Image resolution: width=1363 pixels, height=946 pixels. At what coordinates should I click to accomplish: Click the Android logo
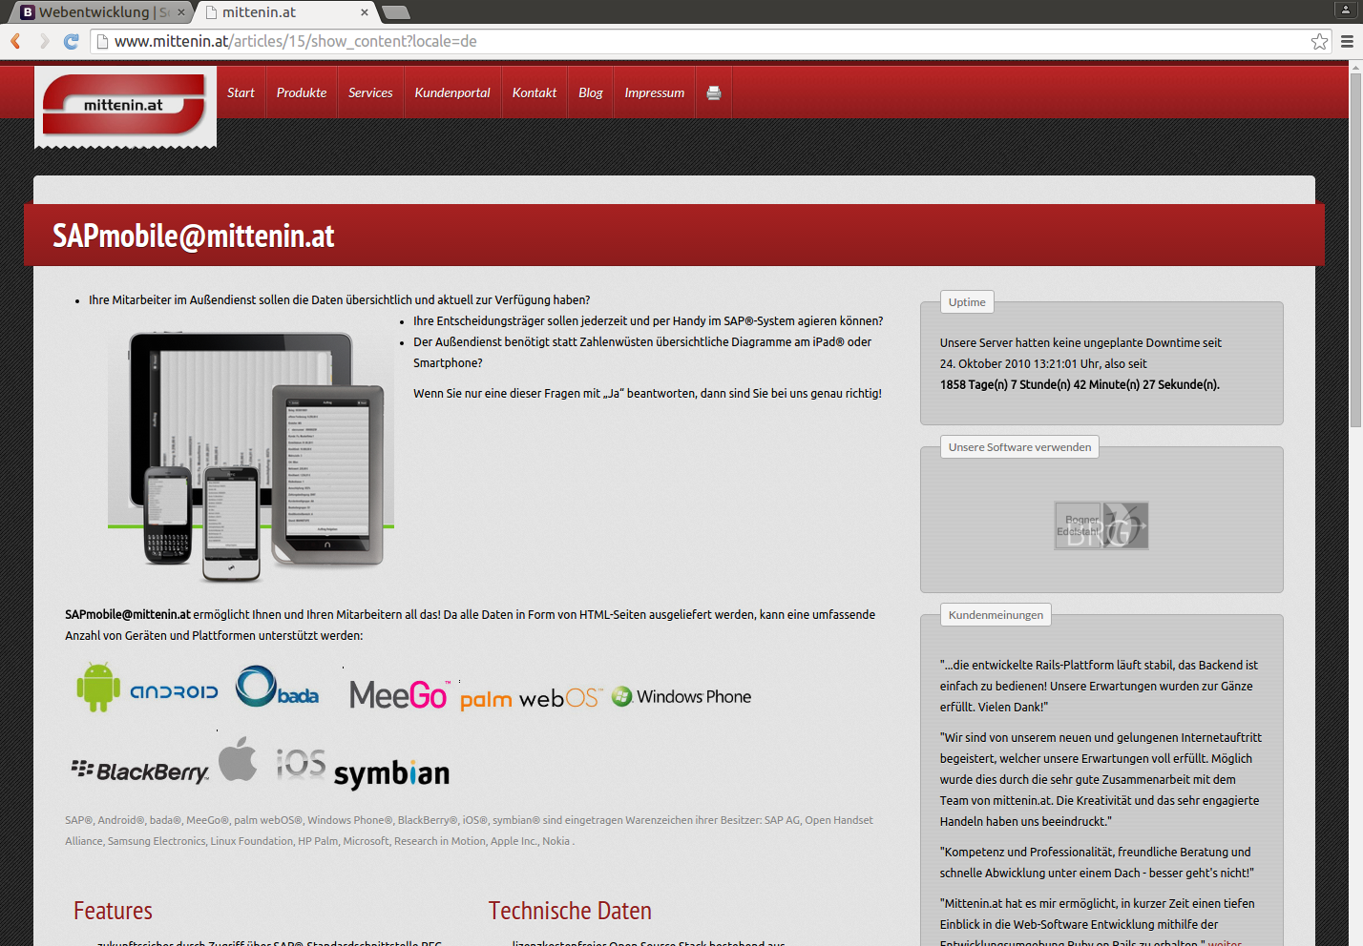tap(147, 688)
